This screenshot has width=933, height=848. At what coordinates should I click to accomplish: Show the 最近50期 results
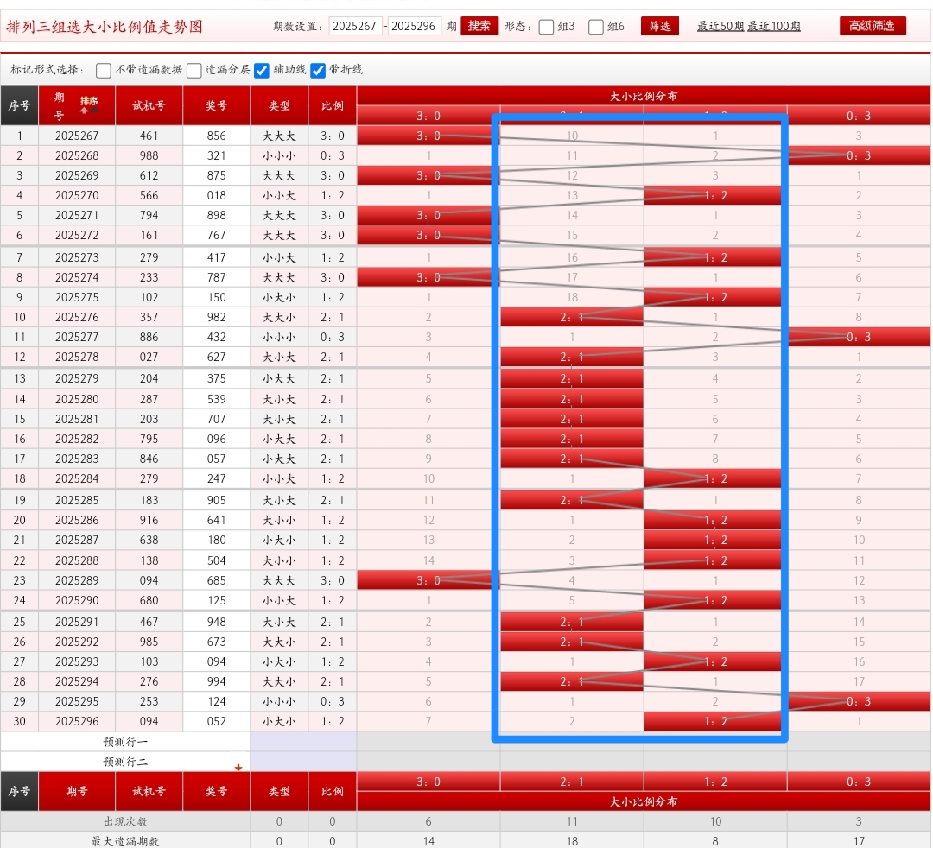(x=720, y=27)
